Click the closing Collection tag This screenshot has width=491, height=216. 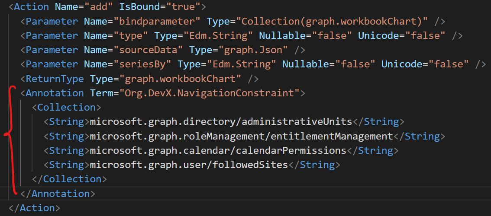click(x=69, y=179)
